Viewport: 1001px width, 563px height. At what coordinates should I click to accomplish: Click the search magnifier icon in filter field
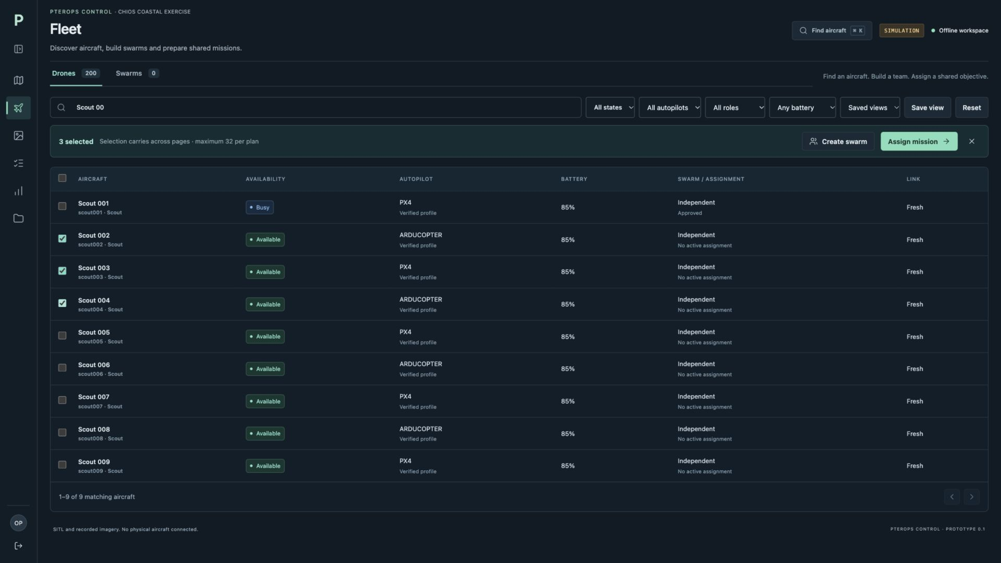click(62, 107)
